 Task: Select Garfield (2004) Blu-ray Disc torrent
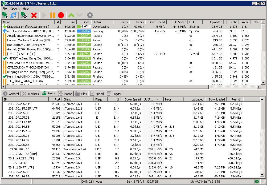[x=131, y=49]
